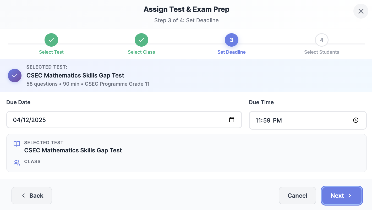Click the Set Deadline step label
This screenshot has height=210, width=372.
pyautogui.click(x=232, y=52)
